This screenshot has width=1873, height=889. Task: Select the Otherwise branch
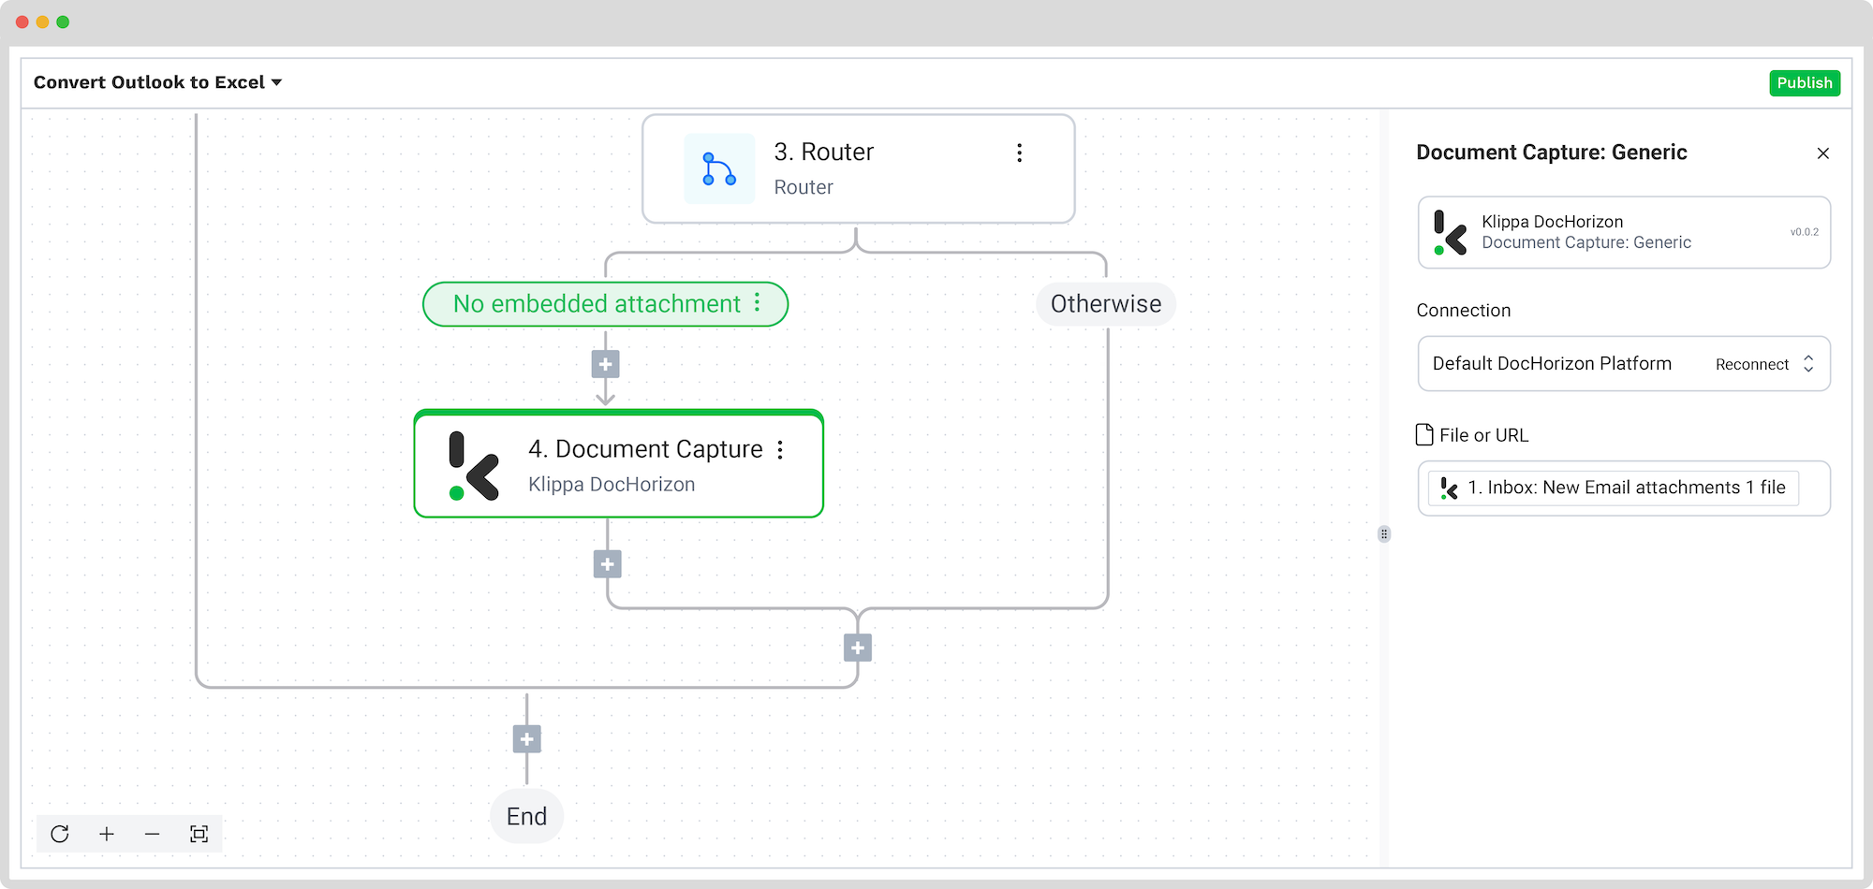(1106, 304)
